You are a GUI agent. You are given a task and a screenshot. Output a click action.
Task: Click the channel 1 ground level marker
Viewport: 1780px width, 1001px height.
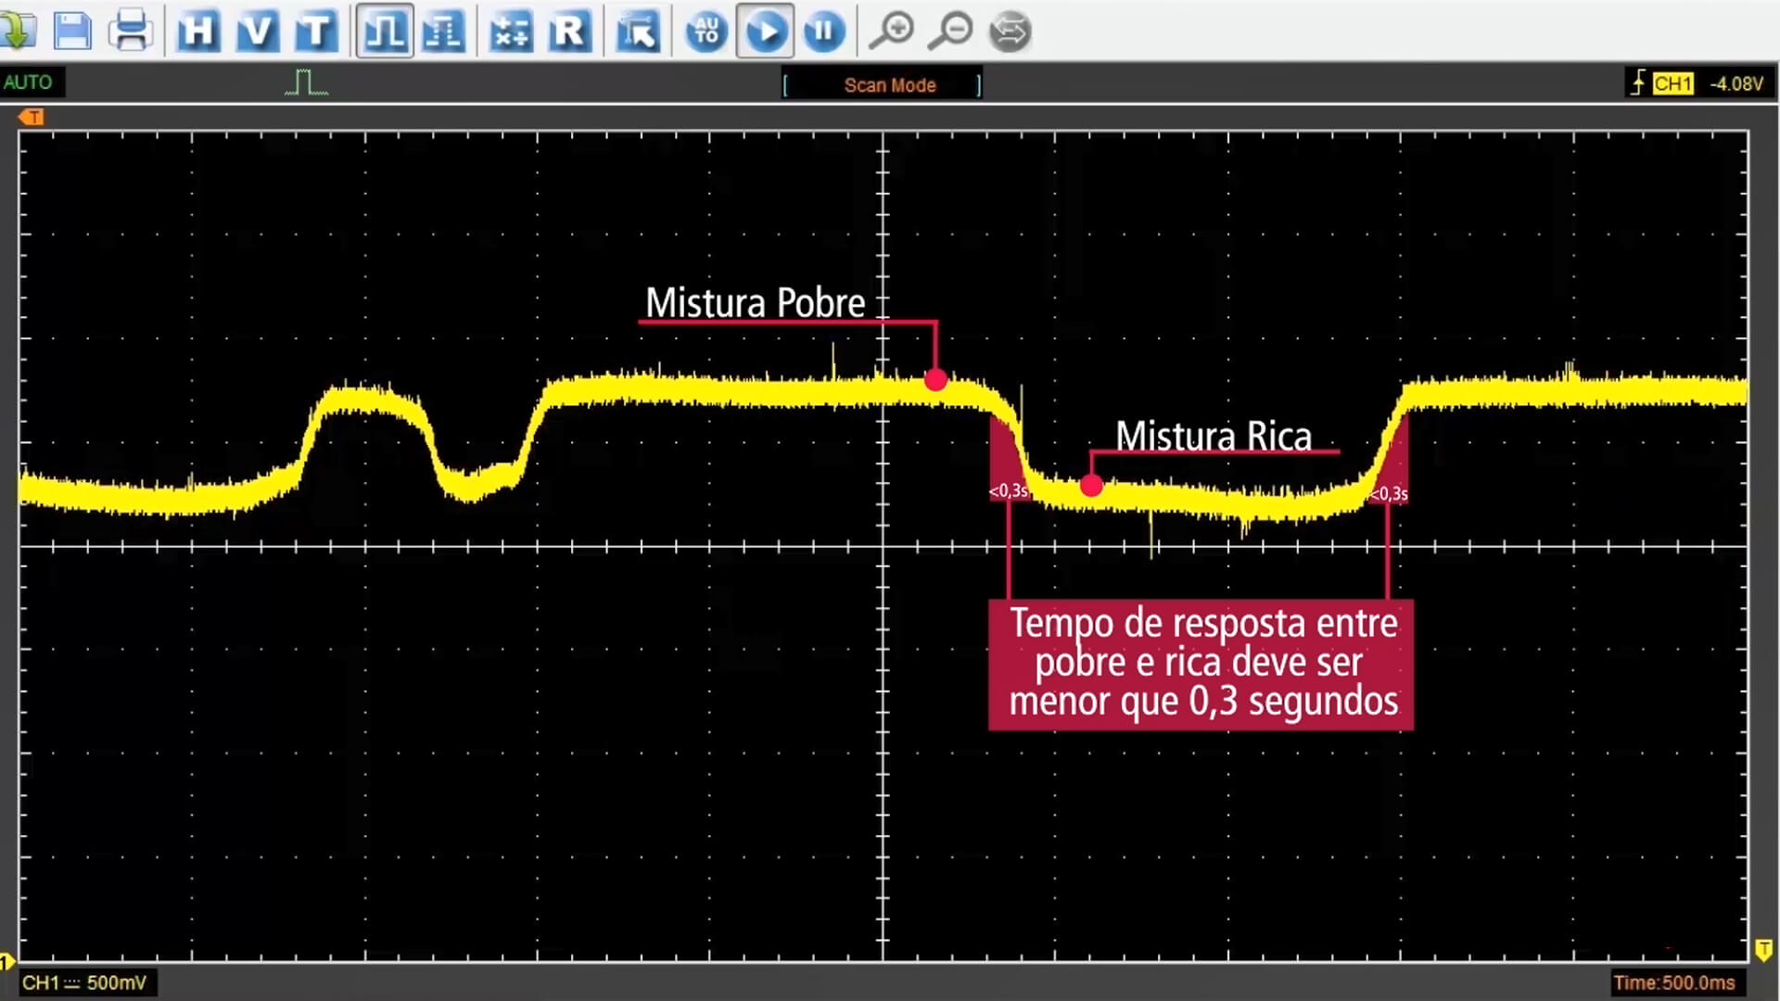7,961
